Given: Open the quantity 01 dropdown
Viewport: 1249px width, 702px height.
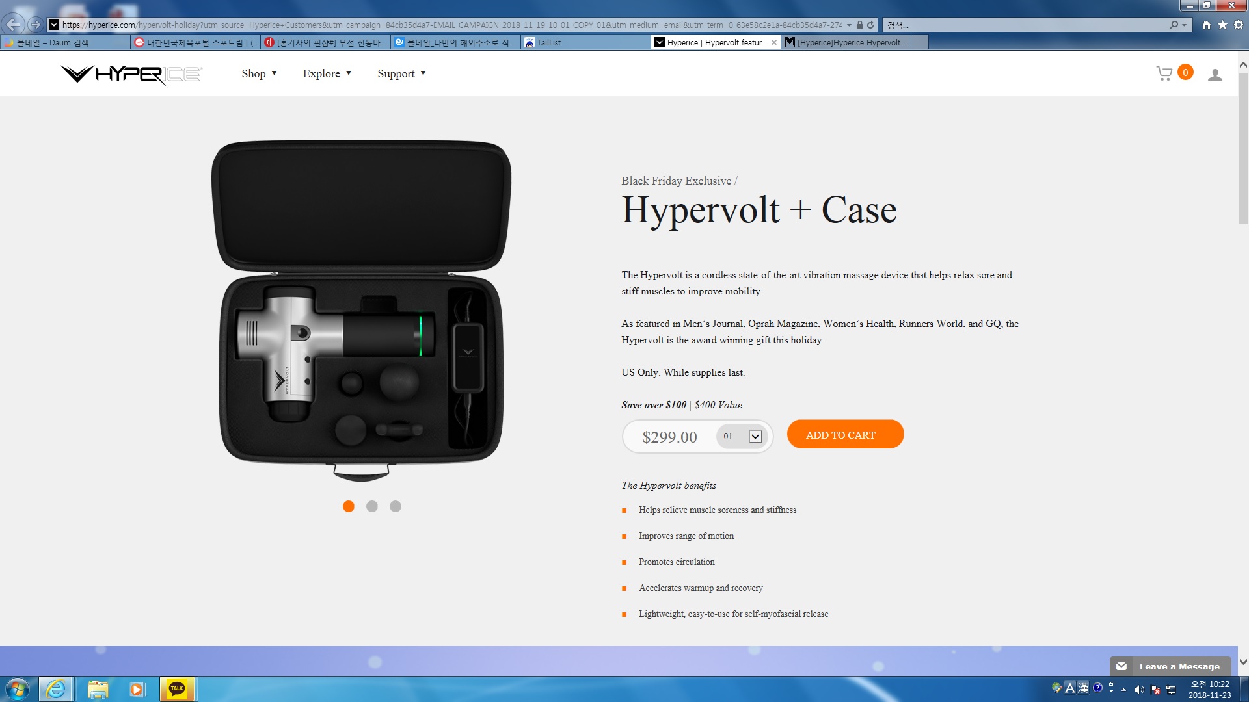Looking at the screenshot, I should (x=742, y=436).
